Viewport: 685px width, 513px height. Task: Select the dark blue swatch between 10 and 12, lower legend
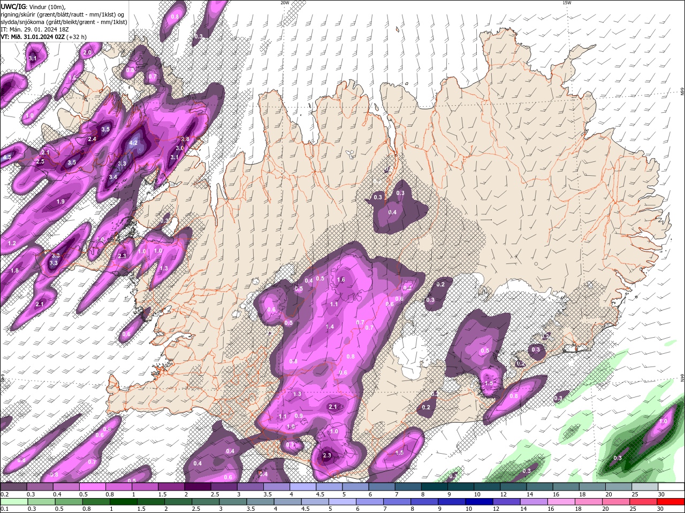pos(478,502)
